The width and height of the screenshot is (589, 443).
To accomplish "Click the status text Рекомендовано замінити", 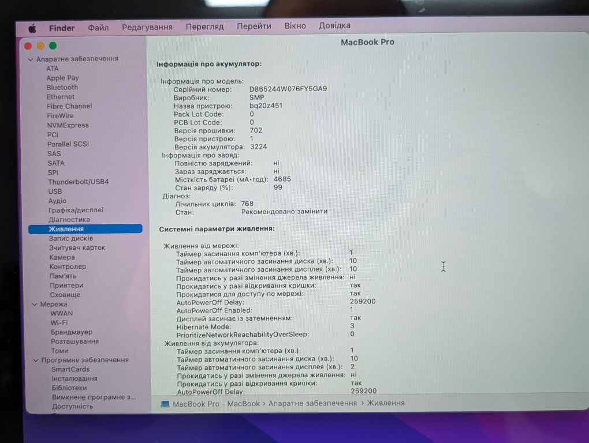I will click(284, 212).
